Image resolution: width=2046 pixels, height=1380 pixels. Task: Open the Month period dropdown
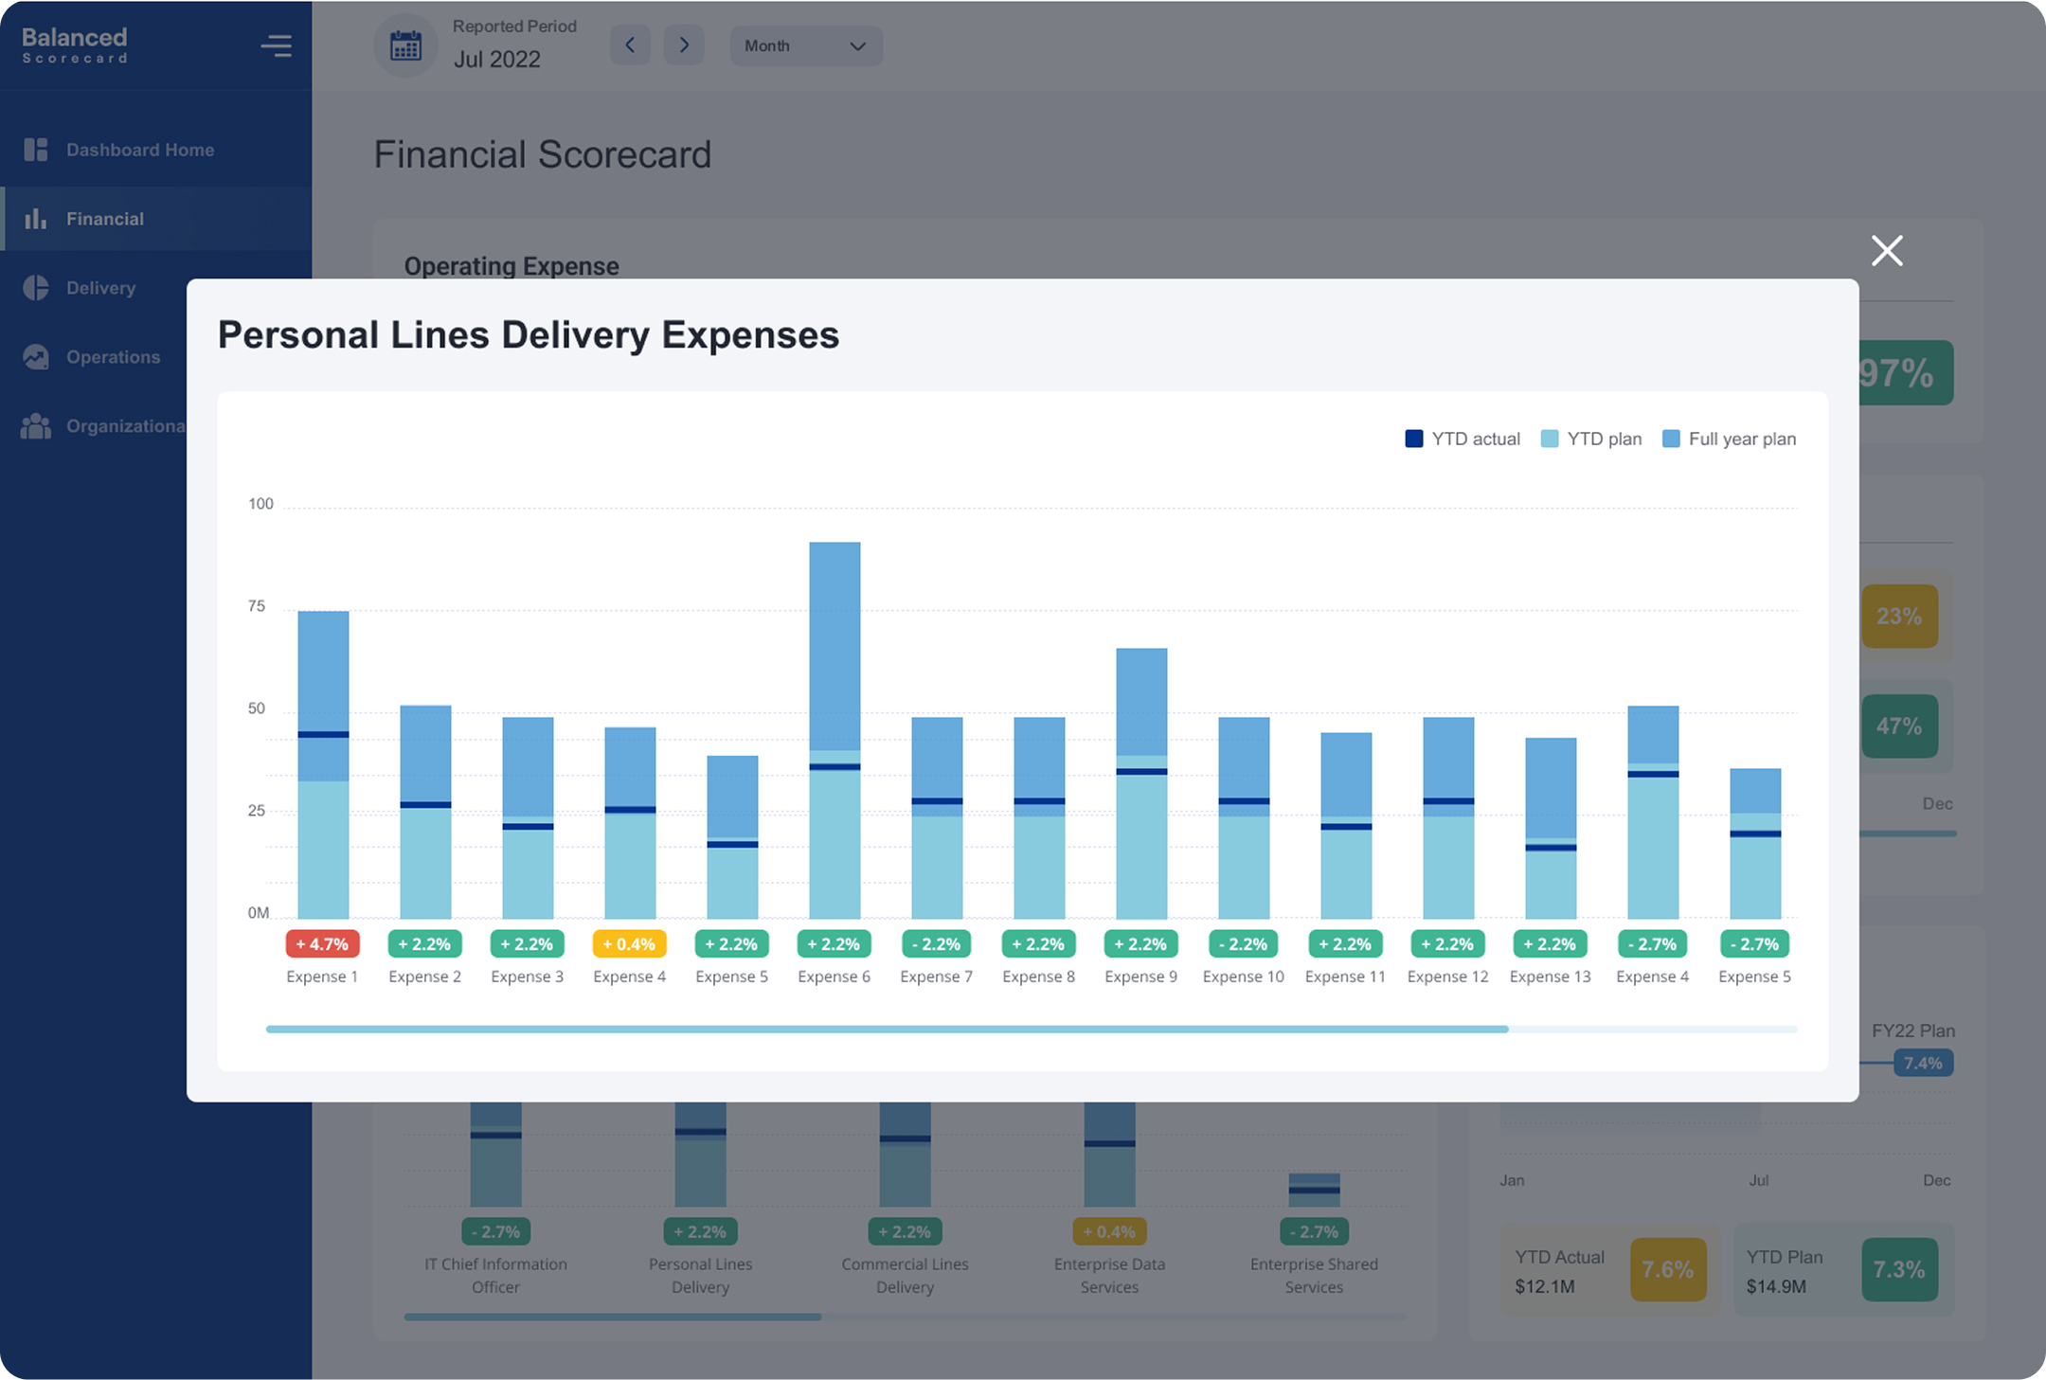click(x=805, y=45)
